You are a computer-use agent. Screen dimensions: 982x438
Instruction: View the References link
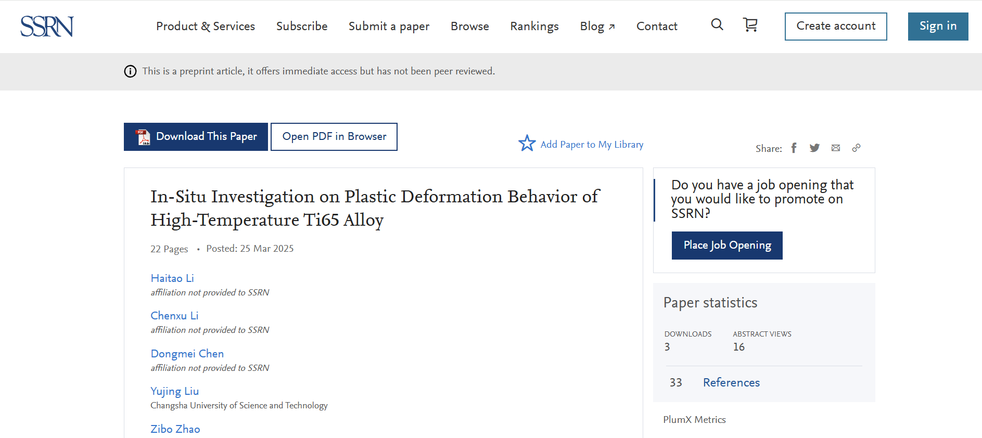tap(731, 383)
